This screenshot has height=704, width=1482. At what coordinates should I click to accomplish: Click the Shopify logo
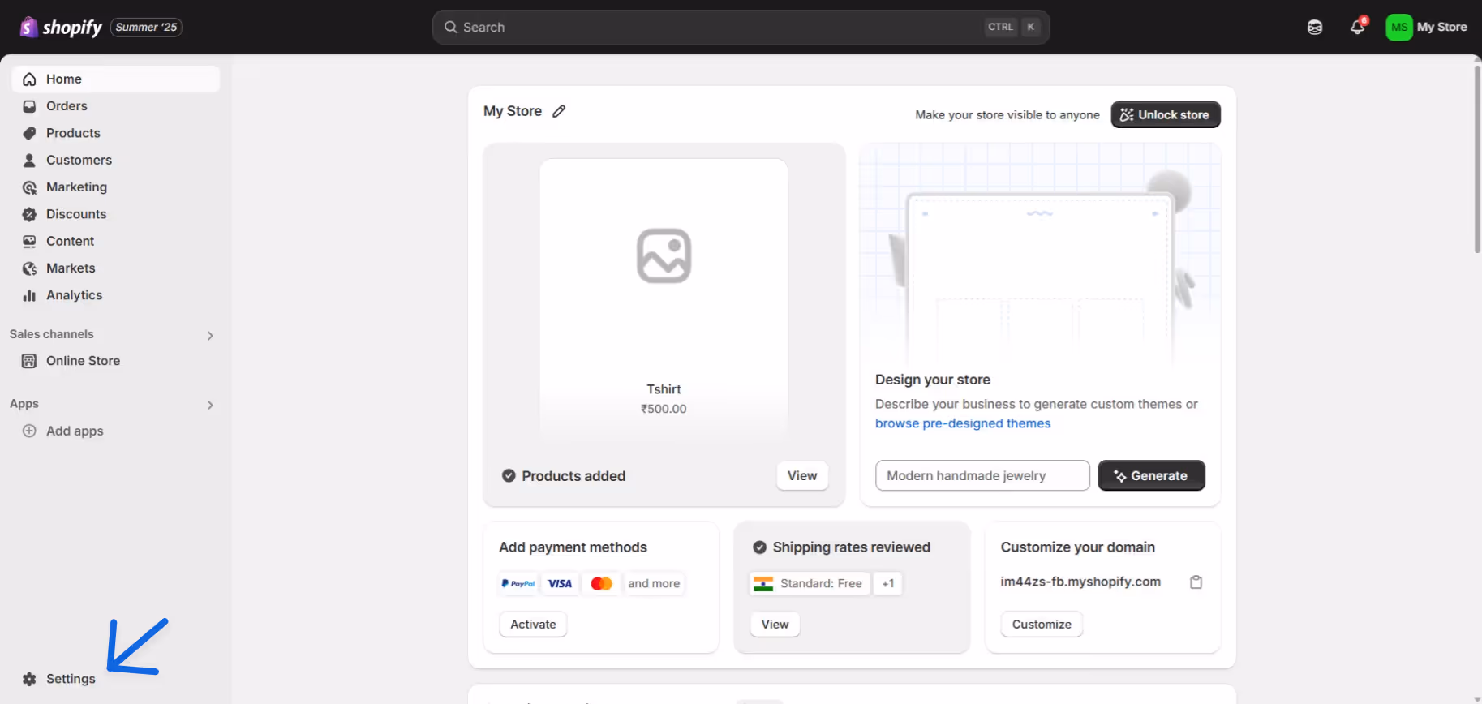coord(61,28)
